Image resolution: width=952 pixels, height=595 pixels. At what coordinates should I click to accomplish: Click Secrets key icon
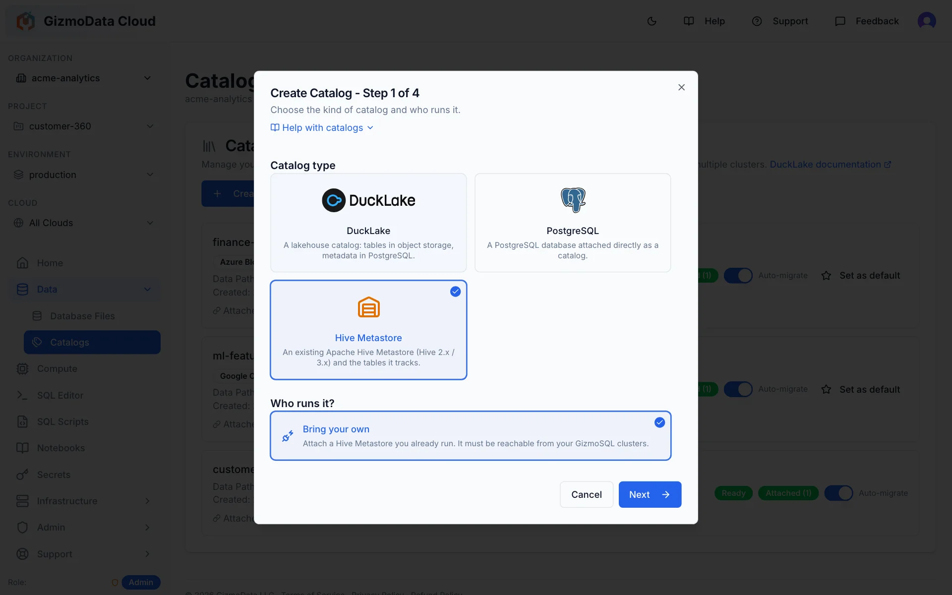[x=22, y=475]
